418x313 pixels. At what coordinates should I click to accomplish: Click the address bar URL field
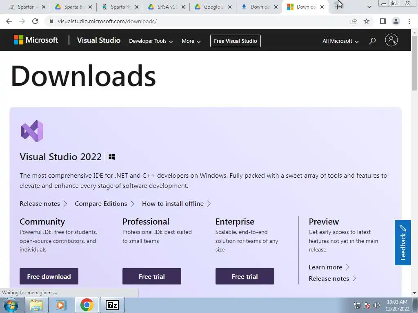(x=197, y=21)
